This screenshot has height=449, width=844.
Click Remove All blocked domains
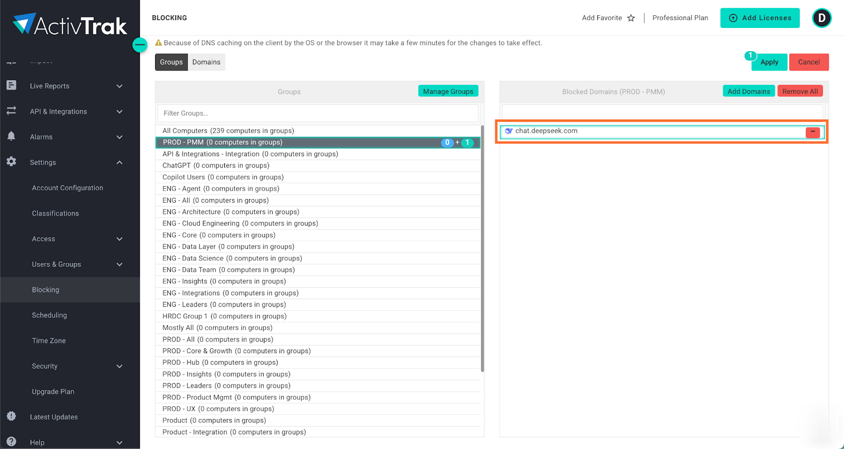coord(800,91)
